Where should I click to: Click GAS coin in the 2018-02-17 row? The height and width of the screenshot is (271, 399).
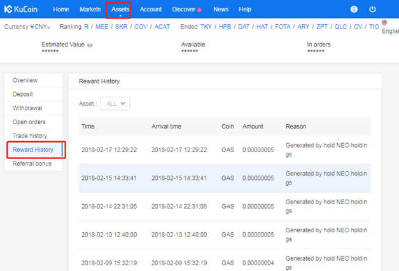coord(228,150)
